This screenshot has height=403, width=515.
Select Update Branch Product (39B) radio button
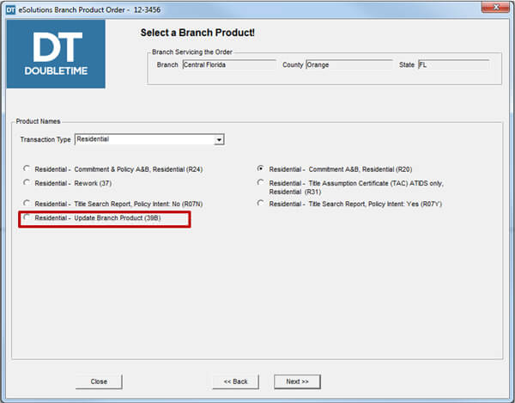(27, 217)
